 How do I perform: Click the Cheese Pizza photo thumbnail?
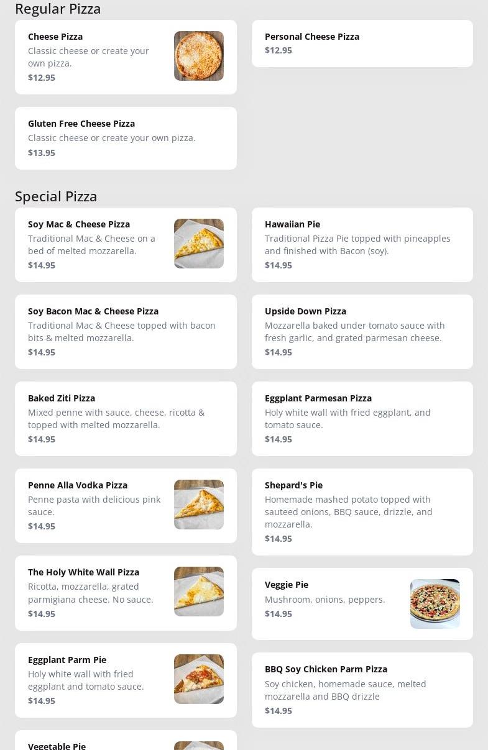[x=198, y=56]
